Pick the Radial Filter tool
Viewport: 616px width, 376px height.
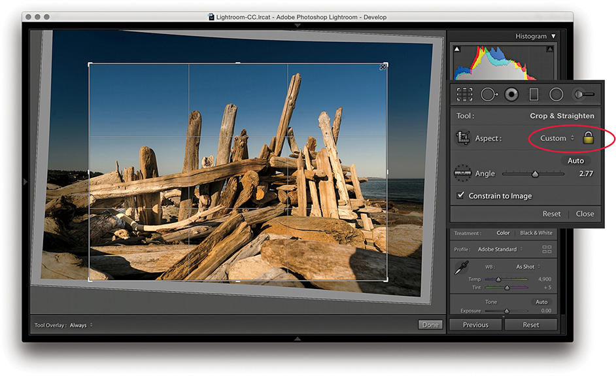556,94
